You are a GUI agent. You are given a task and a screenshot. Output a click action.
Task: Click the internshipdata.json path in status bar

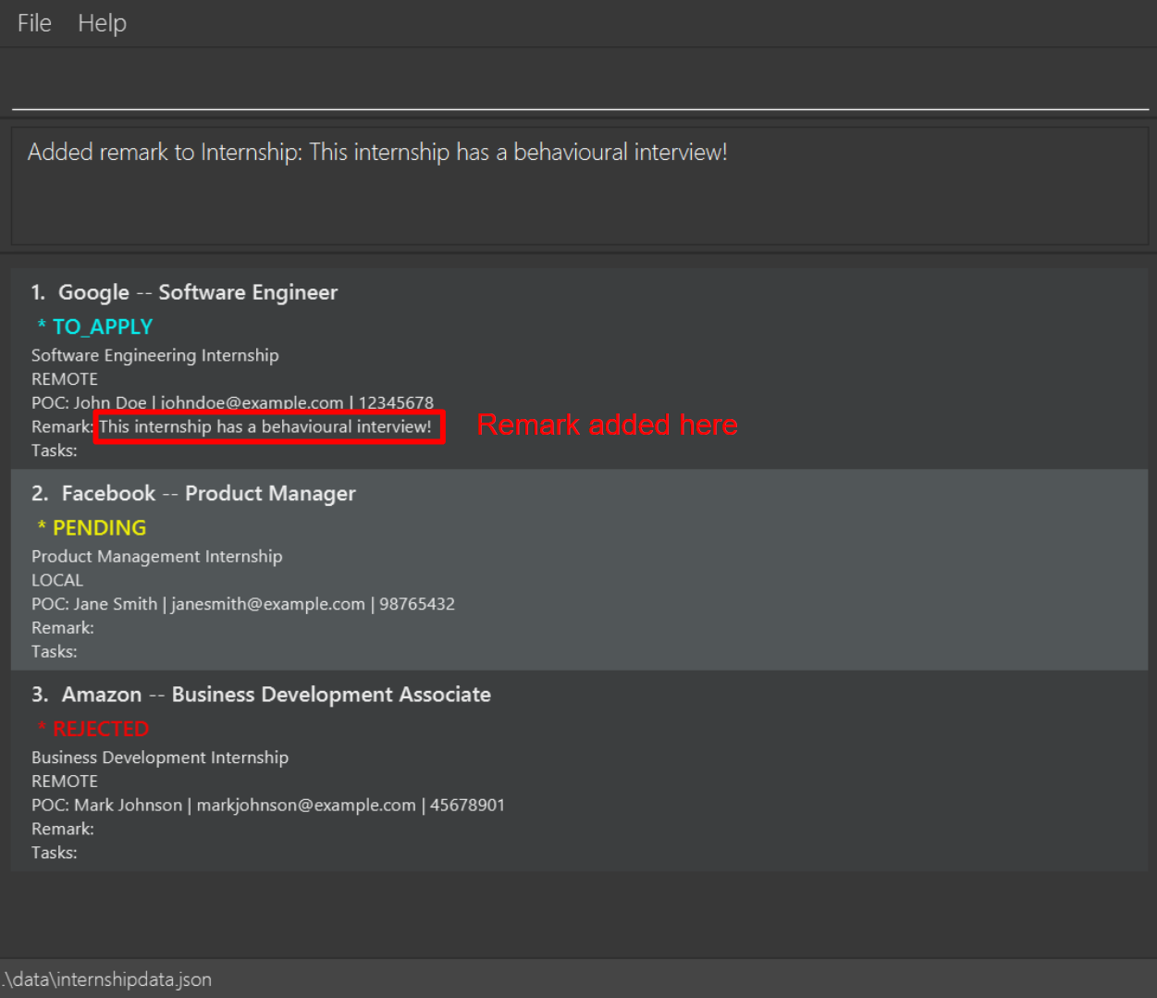107,980
